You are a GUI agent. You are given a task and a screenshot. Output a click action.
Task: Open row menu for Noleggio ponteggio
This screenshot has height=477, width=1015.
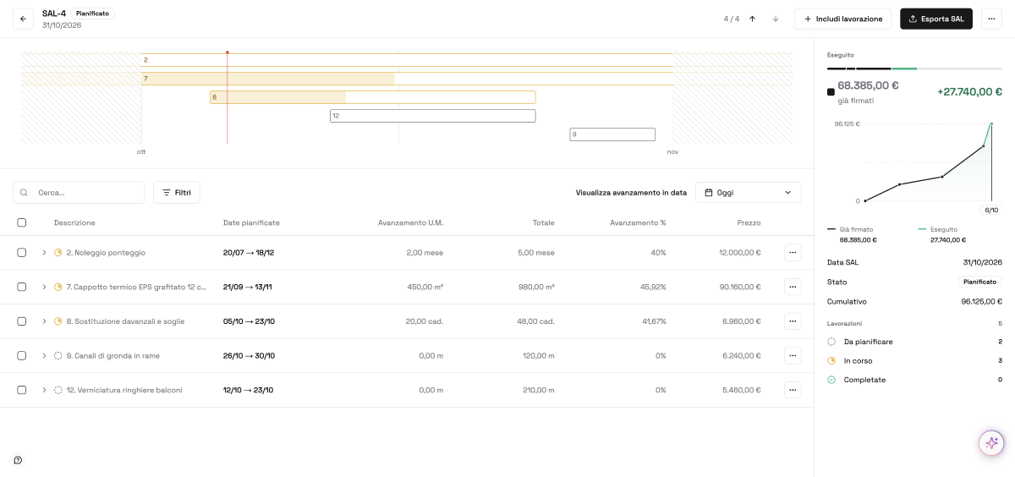tap(793, 252)
